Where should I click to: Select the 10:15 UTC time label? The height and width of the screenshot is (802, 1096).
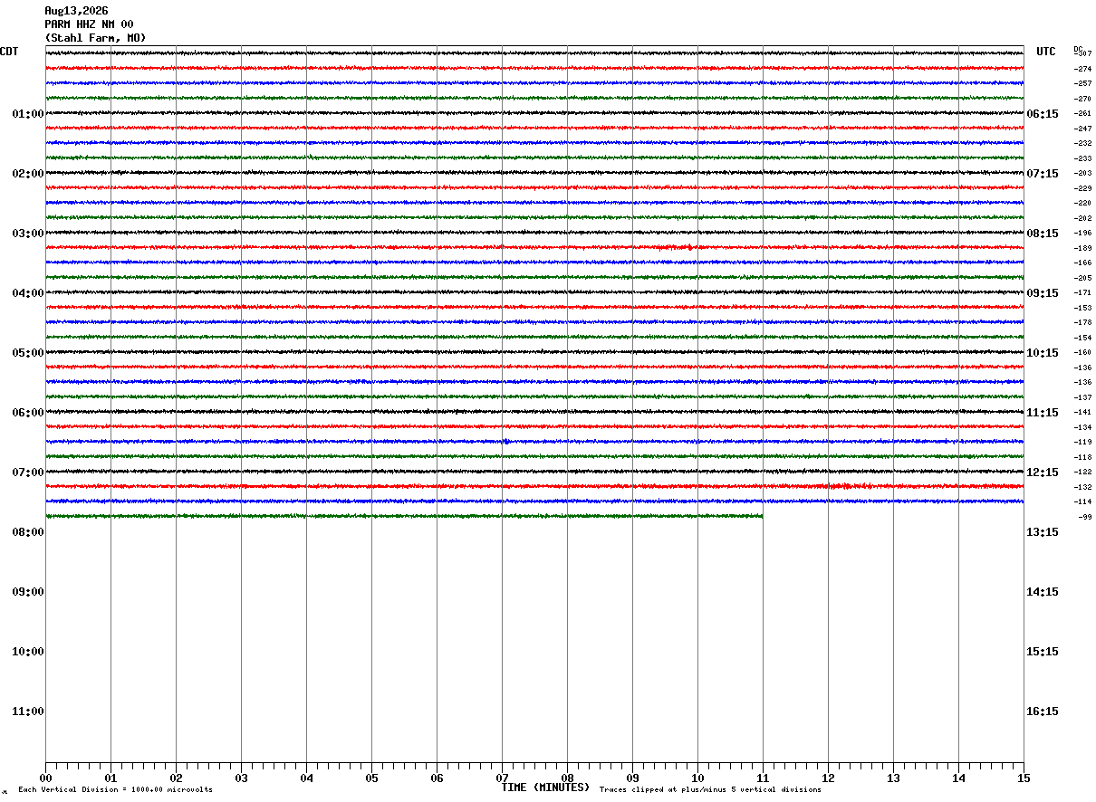coord(1043,353)
